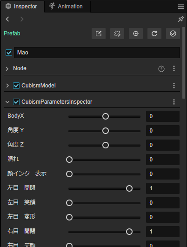Screen dimensions: 187x247
Task: Apply prefab changes with checkmark icon
Action: click(x=173, y=33)
